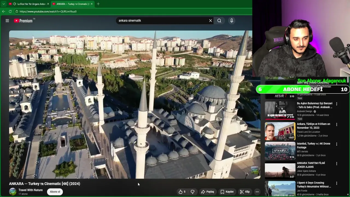Open 'Istanbul, Turkey | 4K Drone Footage' title
The image size is (350, 197).
pos(314,145)
